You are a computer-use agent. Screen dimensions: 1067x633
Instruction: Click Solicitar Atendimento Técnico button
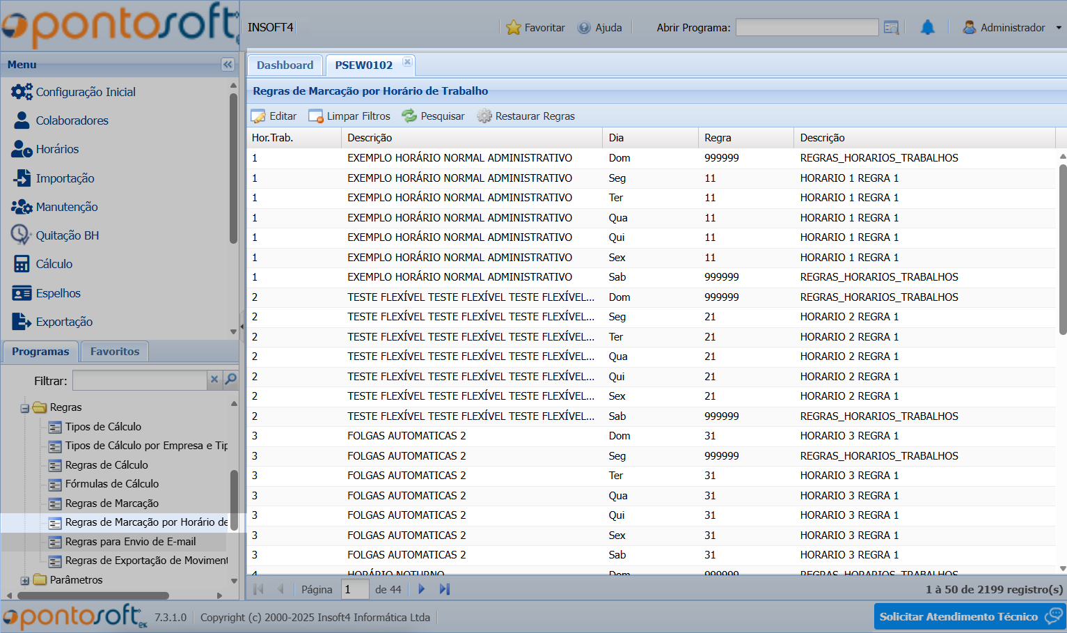click(969, 616)
